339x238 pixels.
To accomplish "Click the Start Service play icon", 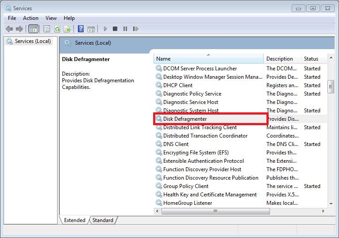I will pyautogui.click(x=105, y=29).
